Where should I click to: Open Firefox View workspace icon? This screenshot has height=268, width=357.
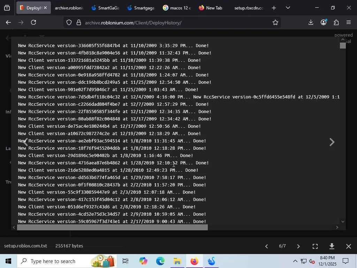pyautogui.click(x=7, y=8)
